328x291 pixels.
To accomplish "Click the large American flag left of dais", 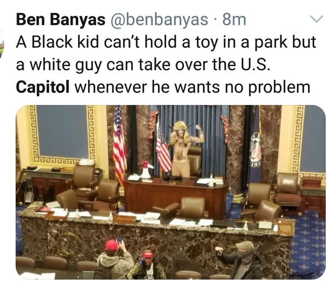I will [x=120, y=144].
